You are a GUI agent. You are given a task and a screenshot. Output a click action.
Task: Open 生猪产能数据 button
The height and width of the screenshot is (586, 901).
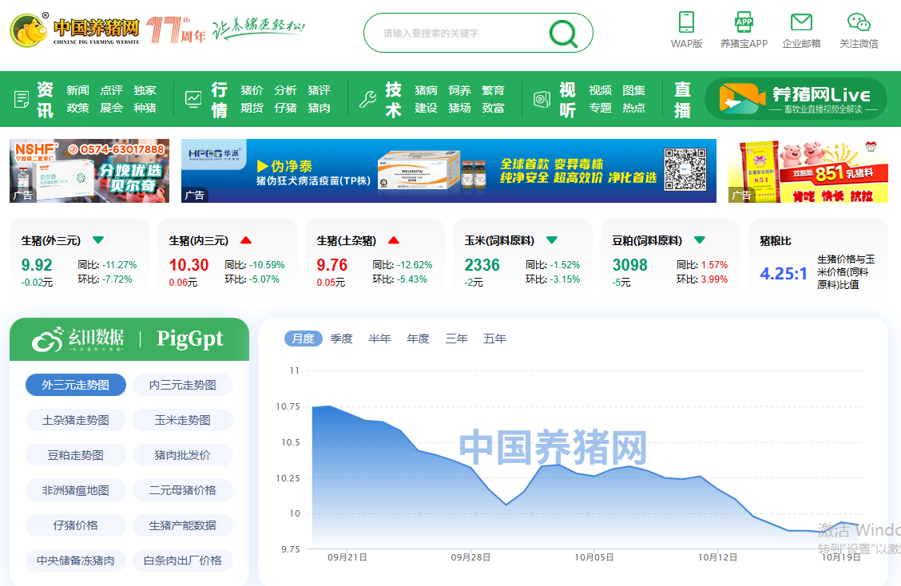tap(183, 525)
